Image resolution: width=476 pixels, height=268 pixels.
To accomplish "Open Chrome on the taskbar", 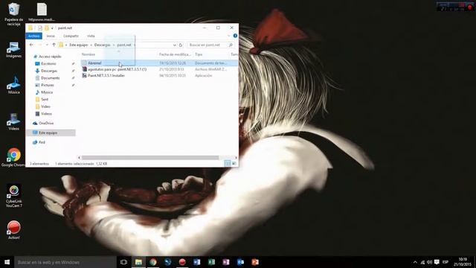I will tap(153, 262).
